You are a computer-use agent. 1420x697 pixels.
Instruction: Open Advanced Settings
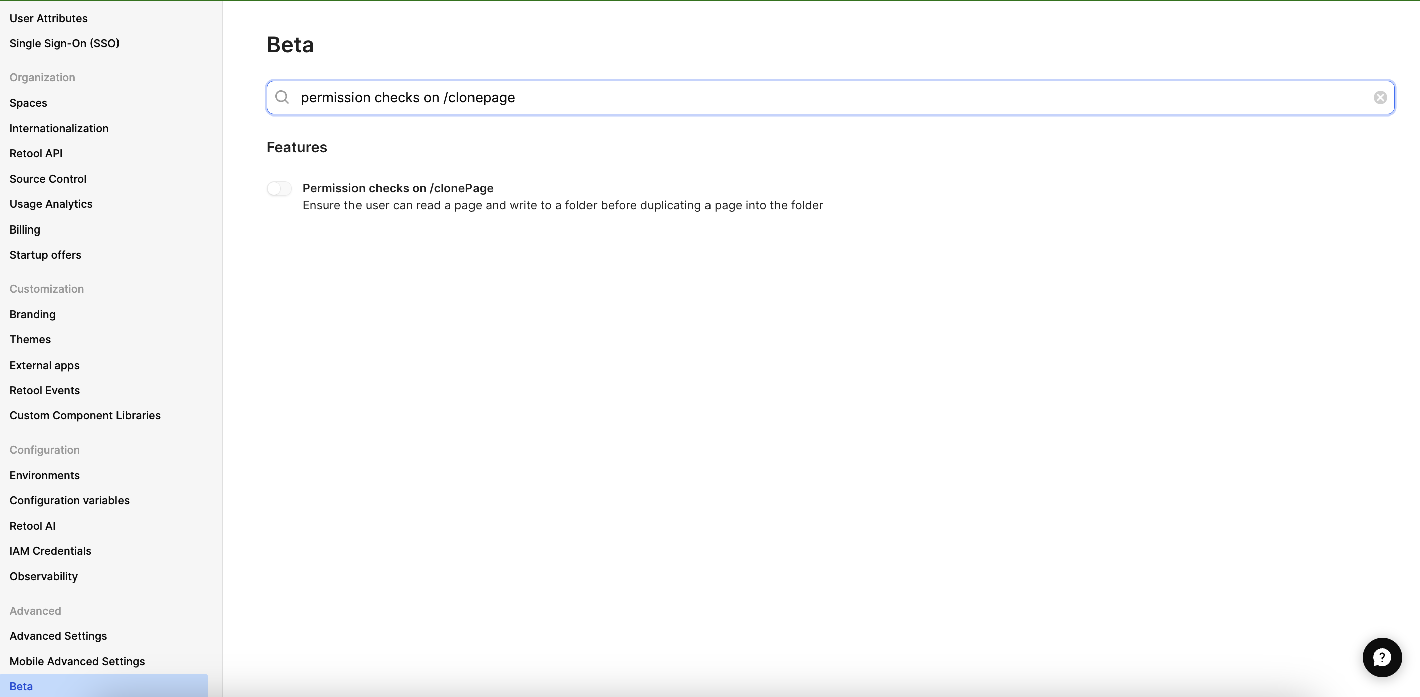click(x=58, y=636)
